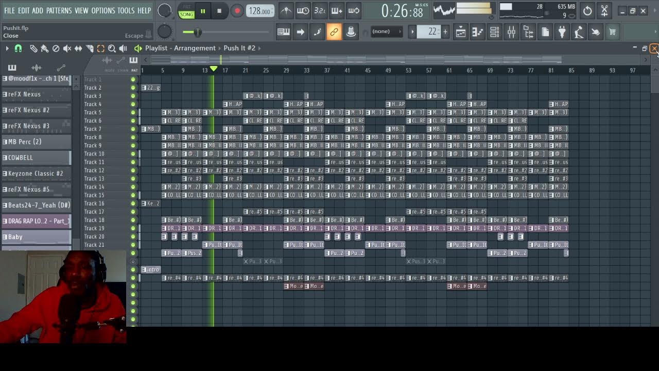659x371 pixels.
Task: Open the Piano roll view
Action: pos(478,32)
